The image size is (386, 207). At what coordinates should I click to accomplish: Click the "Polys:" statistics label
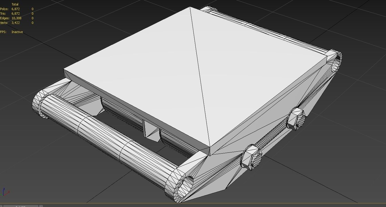4,9
